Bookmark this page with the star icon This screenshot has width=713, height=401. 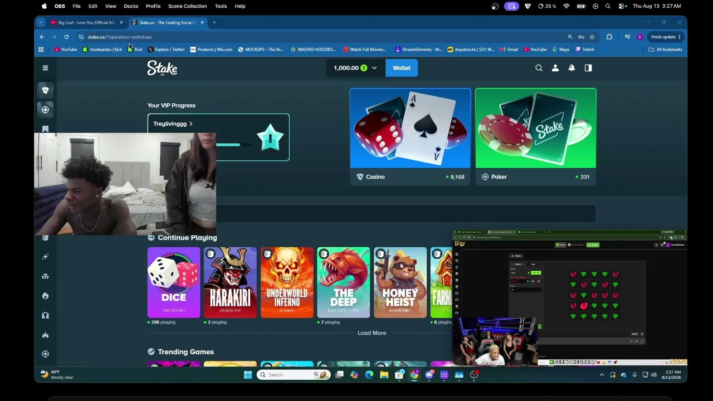[x=592, y=37]
